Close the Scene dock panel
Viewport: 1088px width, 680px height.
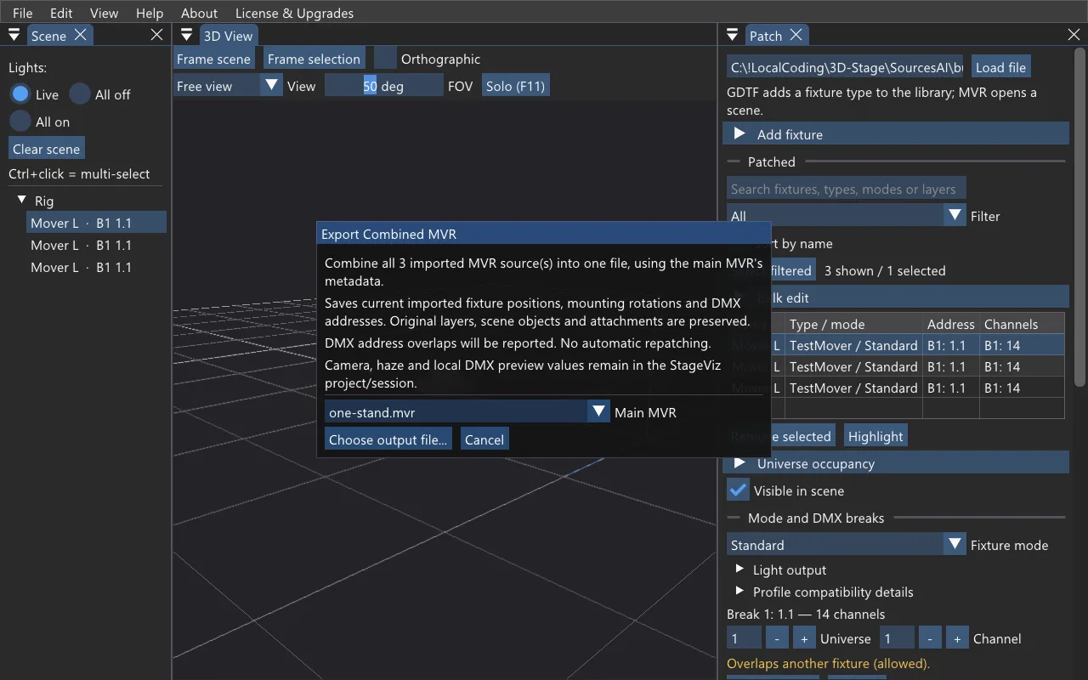point(156,35)
